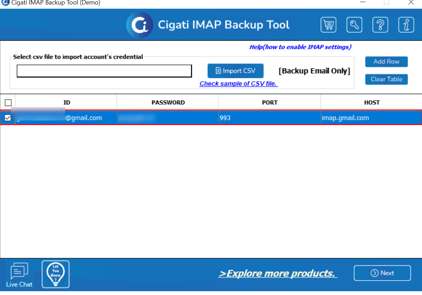This screenshot has height=295, width=422.
Task: Click the Add Row button
Action: tap(386, 61)
